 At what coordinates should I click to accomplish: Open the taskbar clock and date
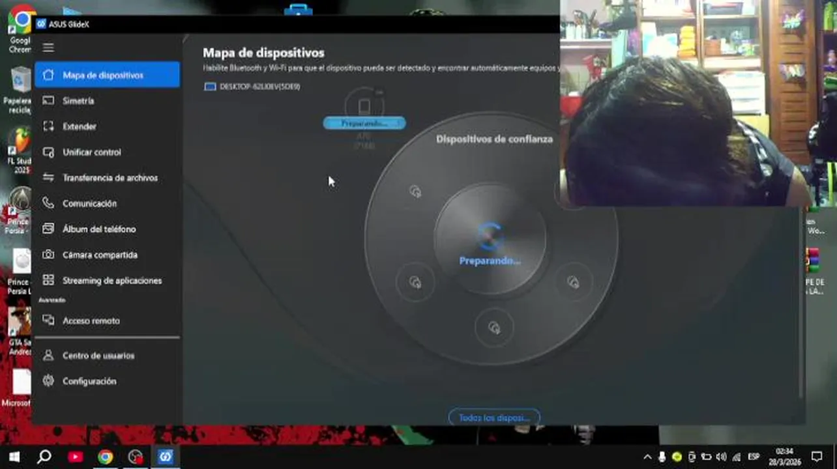coord(786,457)
